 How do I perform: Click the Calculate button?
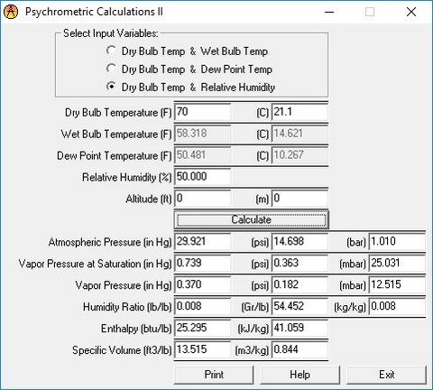252,219
